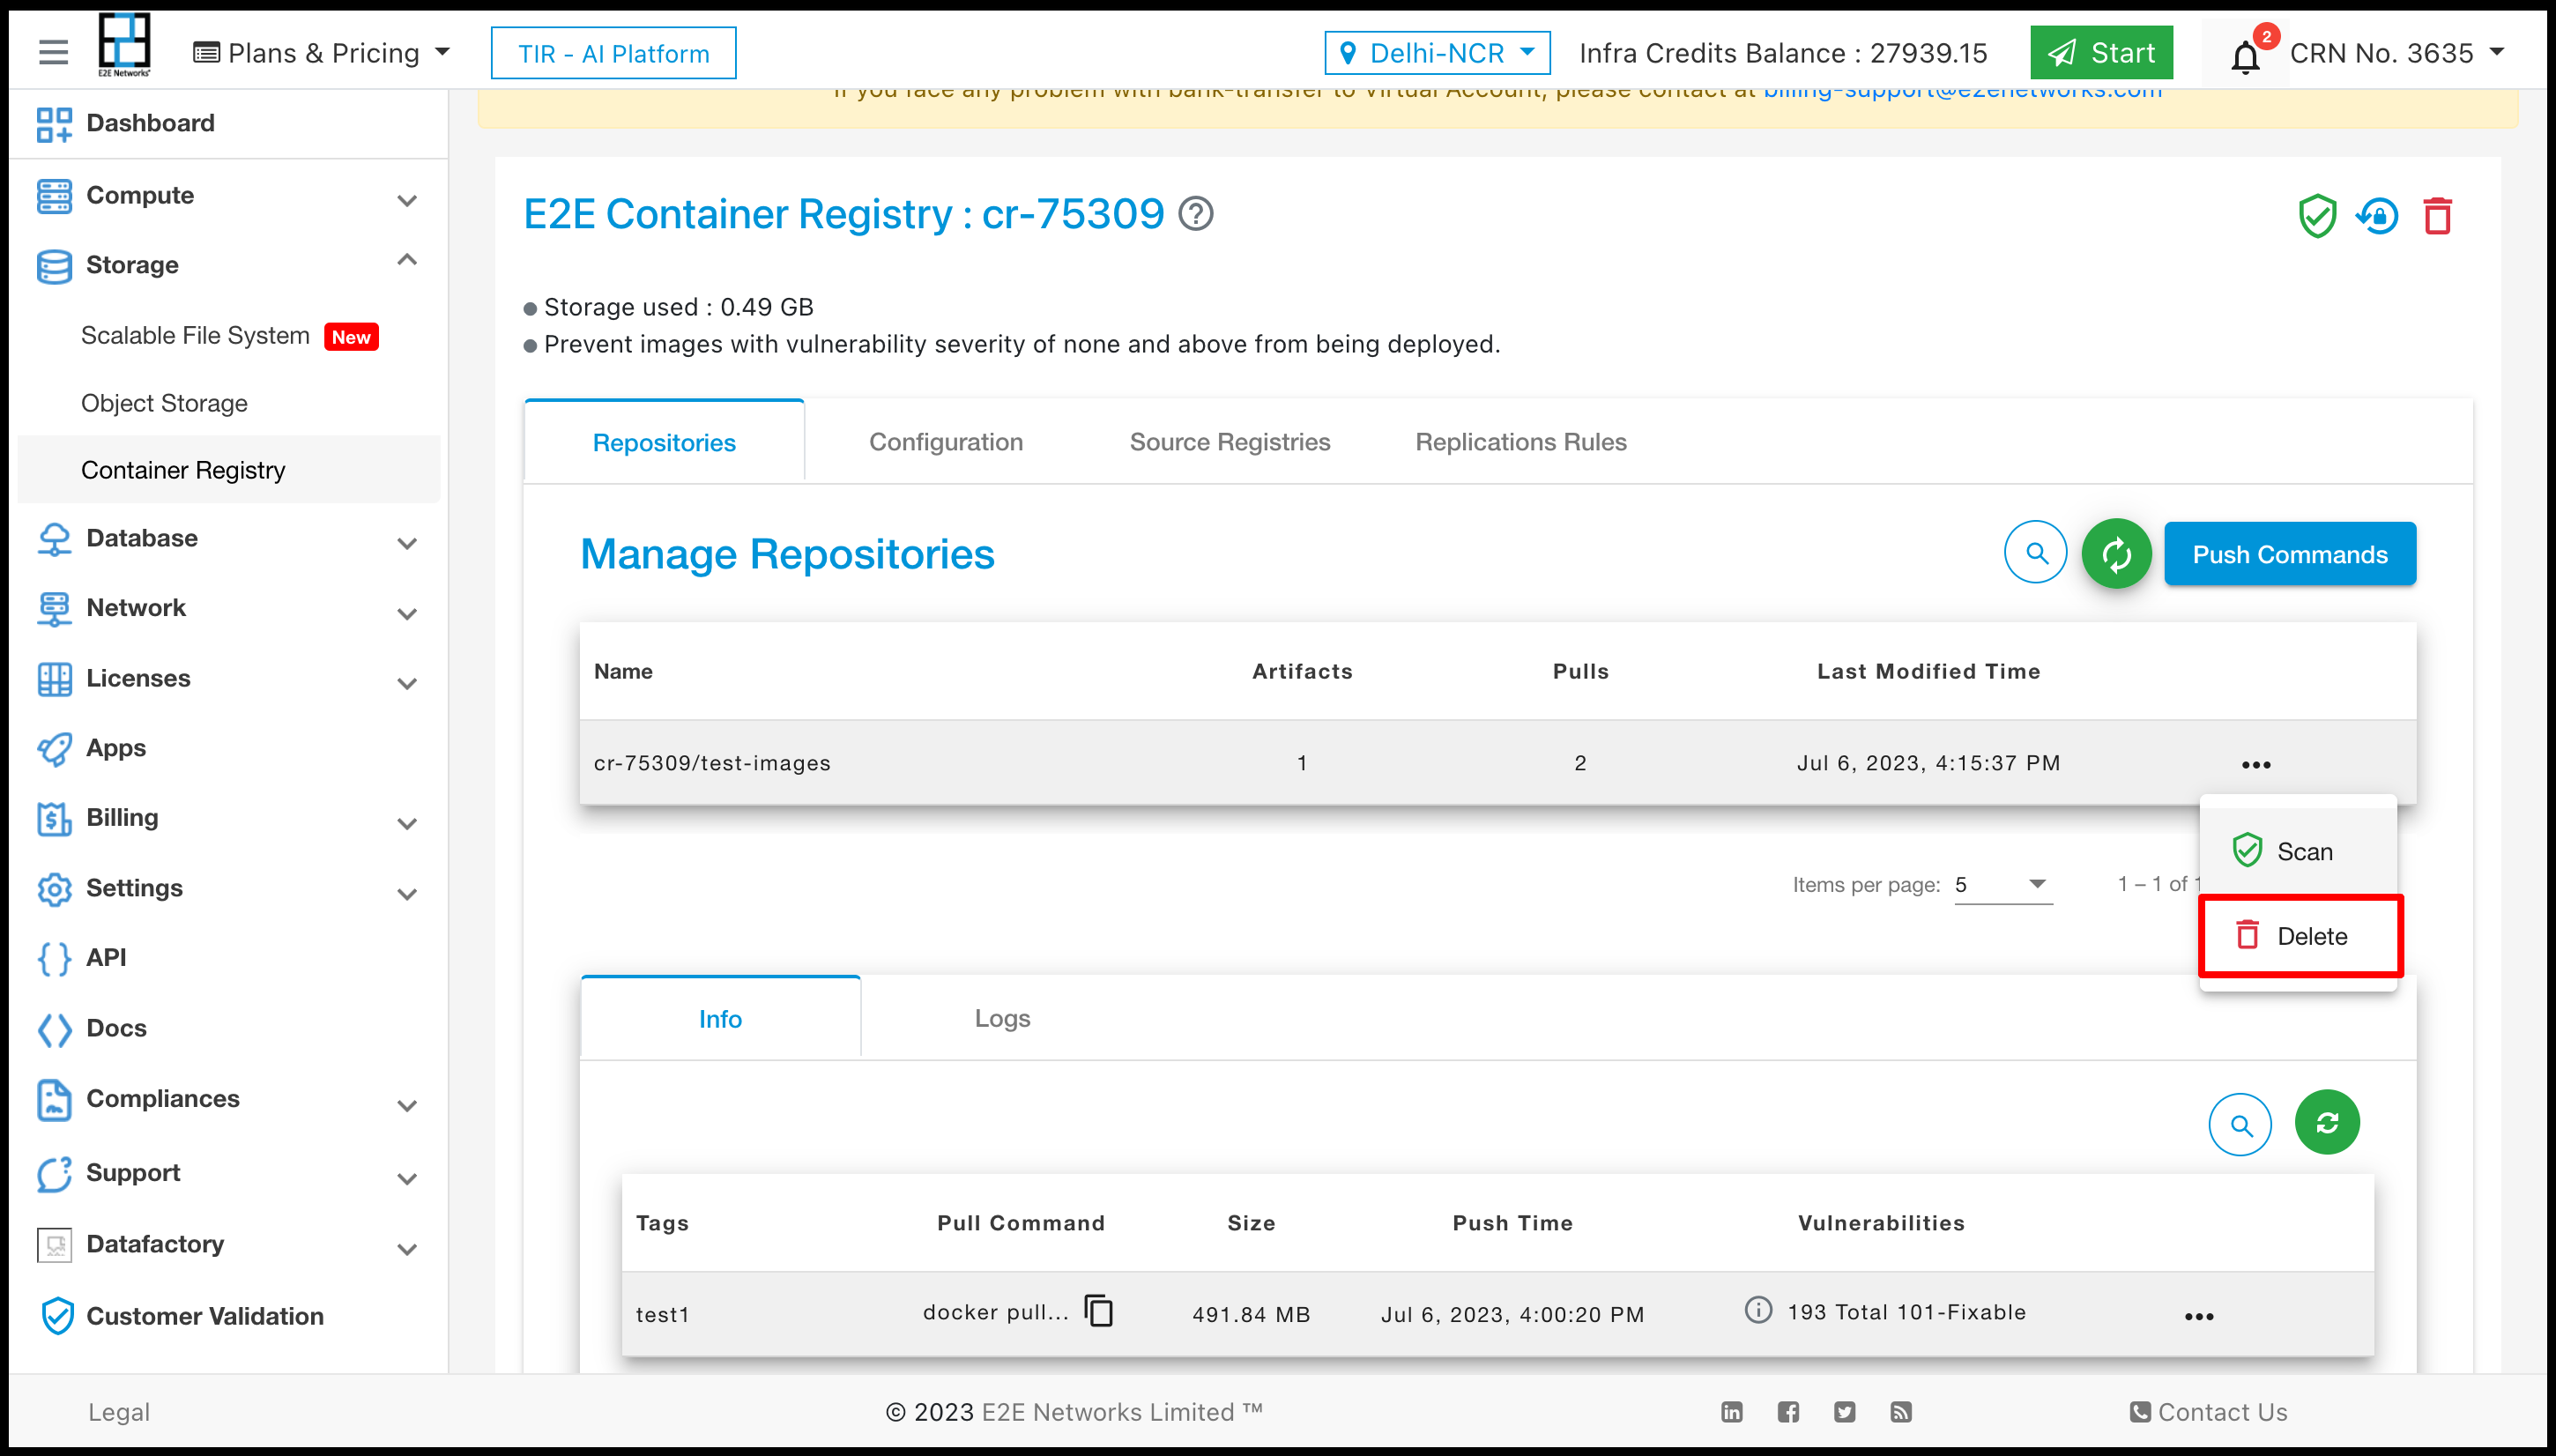Switch to the Configuration tab
Screen dimensions: 2556x1456
click(x=945, y=442)
